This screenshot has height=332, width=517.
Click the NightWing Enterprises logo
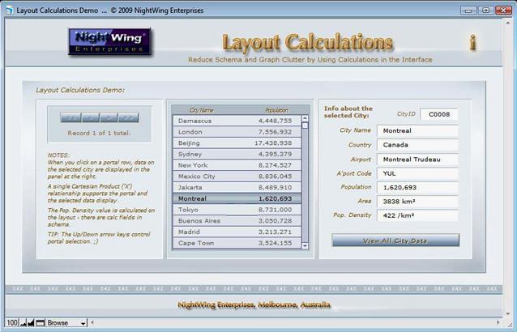109,41
